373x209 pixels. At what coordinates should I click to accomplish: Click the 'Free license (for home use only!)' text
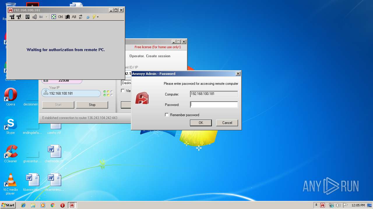click(x=158, y=47)
